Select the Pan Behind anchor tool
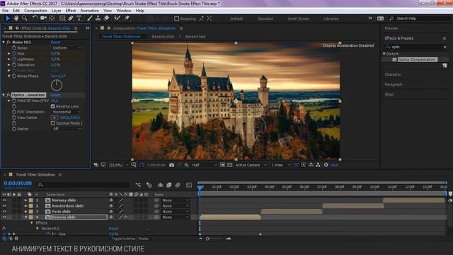453x255 pixels. click(x=52, y=18)
